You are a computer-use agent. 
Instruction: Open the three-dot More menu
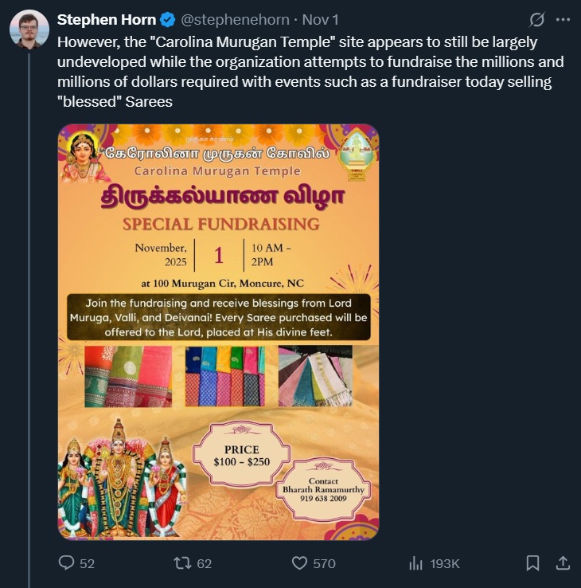(563, 19)
